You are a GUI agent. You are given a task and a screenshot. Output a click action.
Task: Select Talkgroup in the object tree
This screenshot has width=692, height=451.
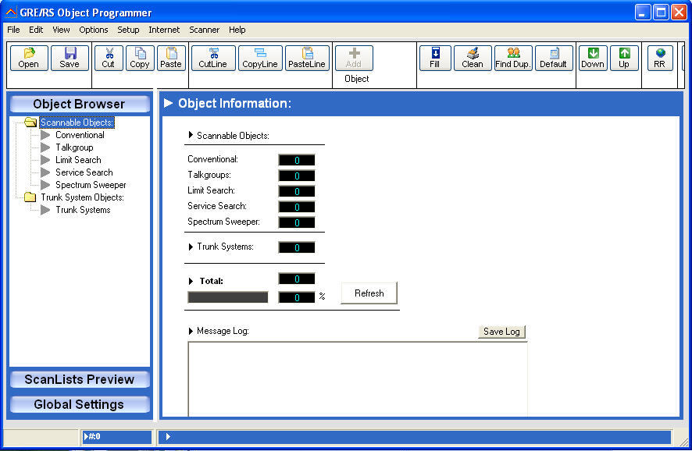click(74, 147)
